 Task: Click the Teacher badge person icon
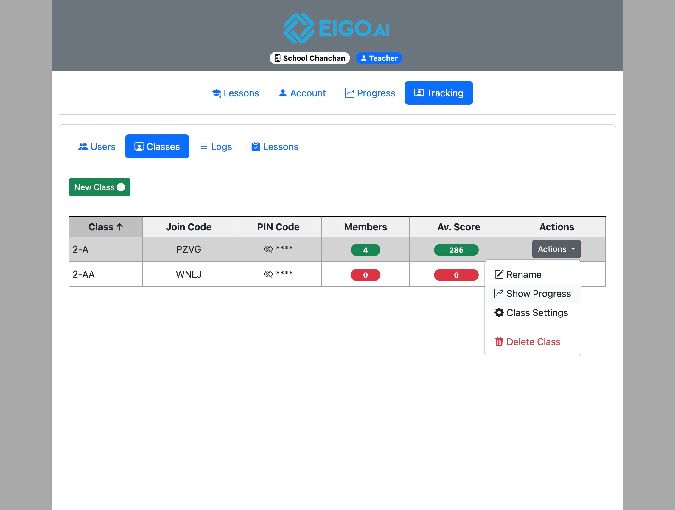pyautogui.click(x=363, y=58)
